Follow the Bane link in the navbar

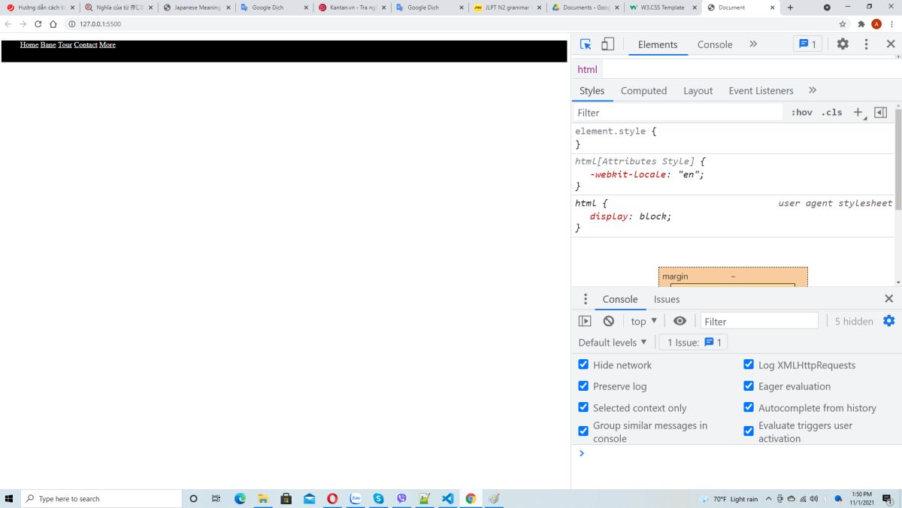click(48, 45)
